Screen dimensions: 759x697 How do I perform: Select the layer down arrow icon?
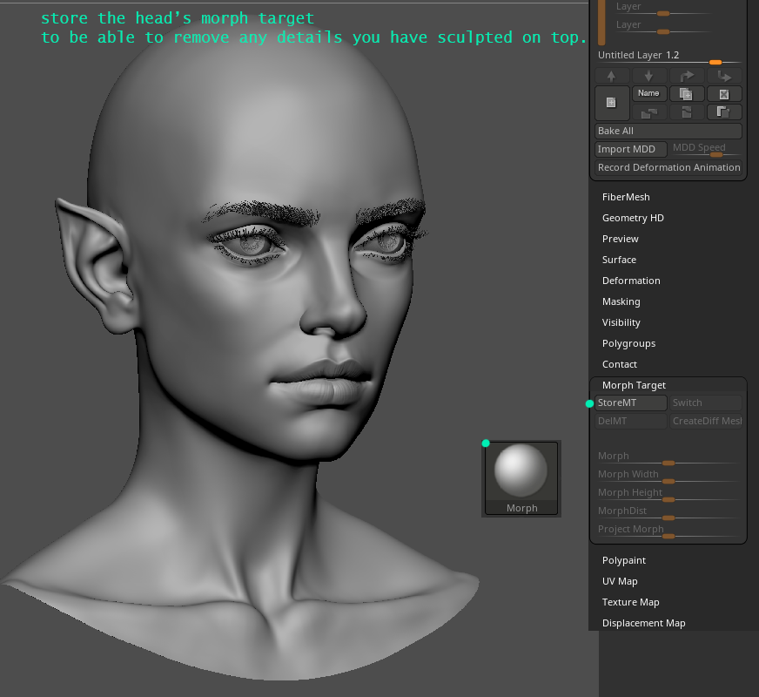[648, 75]
